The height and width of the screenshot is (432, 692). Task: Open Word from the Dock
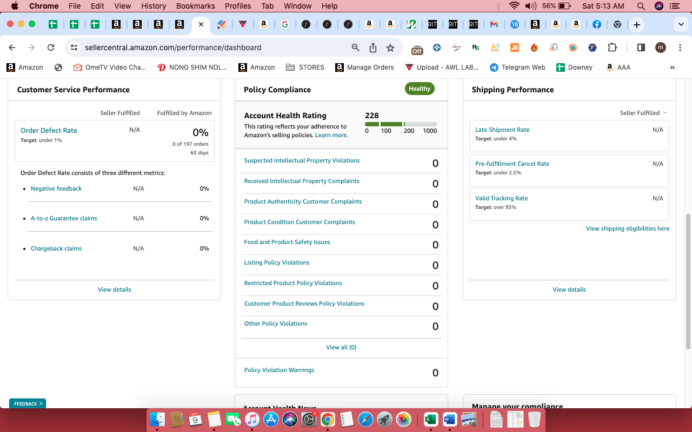click(x=450, y=420)
